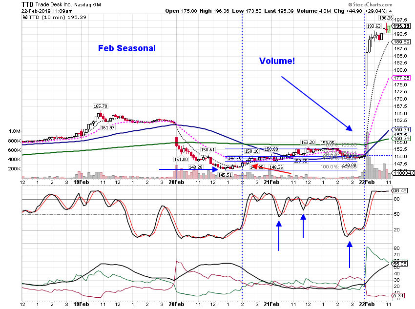Select the TTD ticker symbol in the header
The height and width of the screenshot is (309, 415).
click(x=27, y=4)
